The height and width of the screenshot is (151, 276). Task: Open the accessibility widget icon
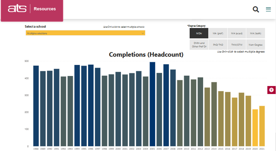(x=271, y=90)
